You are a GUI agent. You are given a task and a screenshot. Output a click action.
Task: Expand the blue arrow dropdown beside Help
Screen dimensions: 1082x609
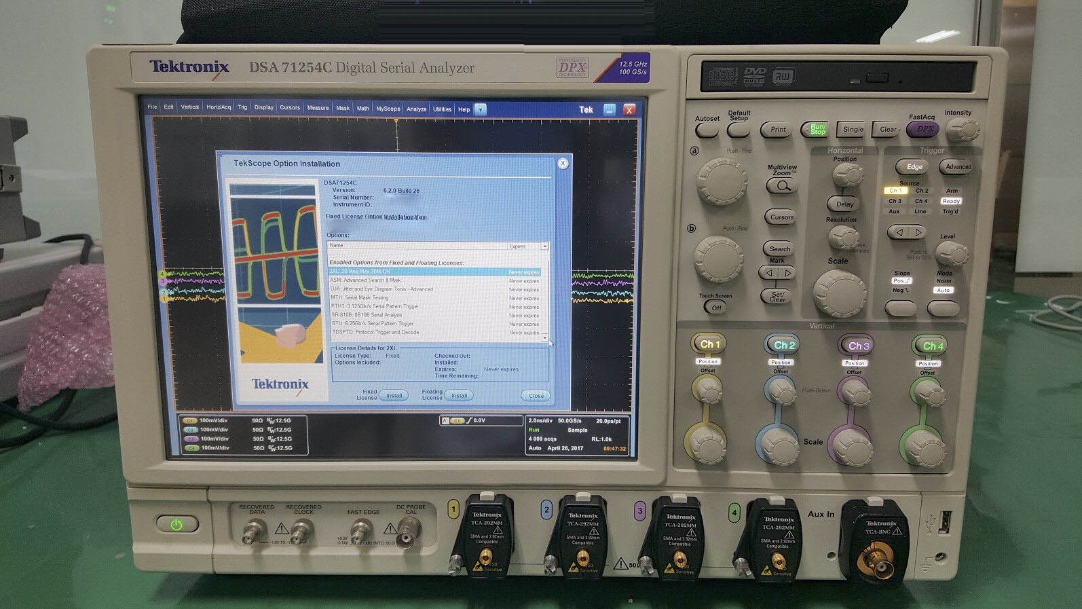[481, 109]
